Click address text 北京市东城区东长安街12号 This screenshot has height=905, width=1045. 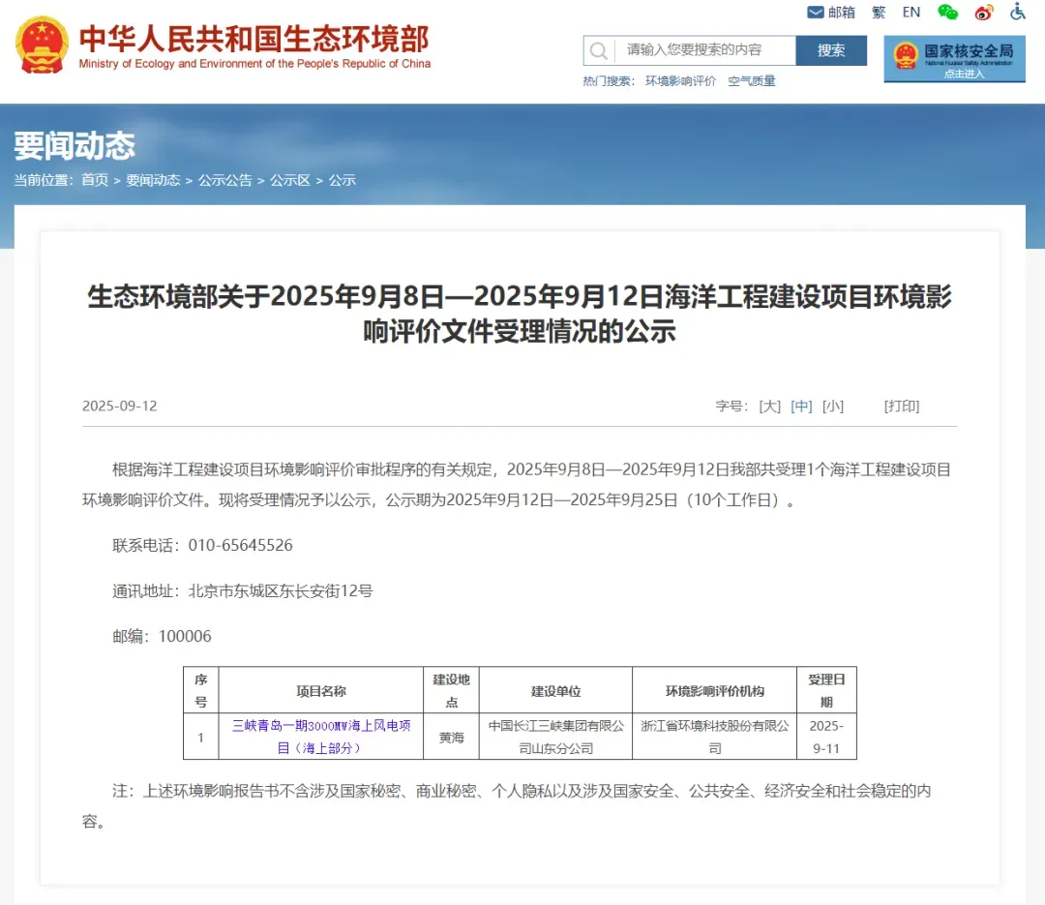coord(281,590)
